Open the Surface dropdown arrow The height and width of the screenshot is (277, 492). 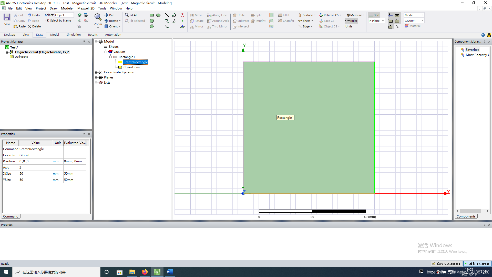tap(315, 15)
